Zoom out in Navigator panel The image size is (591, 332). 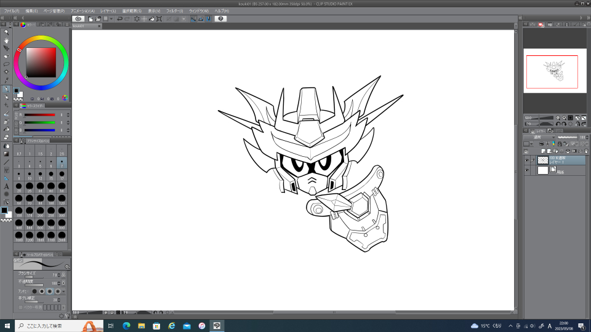pyautogui.click(x=558, y=118)
